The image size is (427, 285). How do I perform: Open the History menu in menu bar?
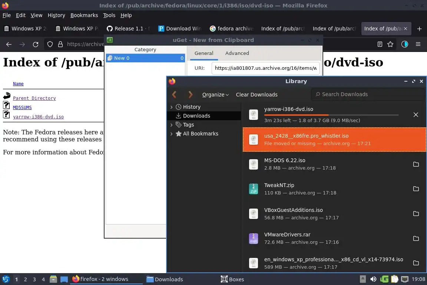(x=56, y=15)
